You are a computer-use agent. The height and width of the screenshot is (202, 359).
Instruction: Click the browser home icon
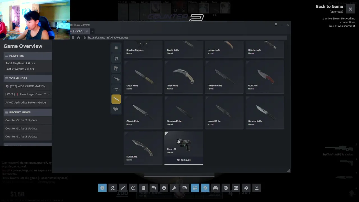(x=79, y=38)
